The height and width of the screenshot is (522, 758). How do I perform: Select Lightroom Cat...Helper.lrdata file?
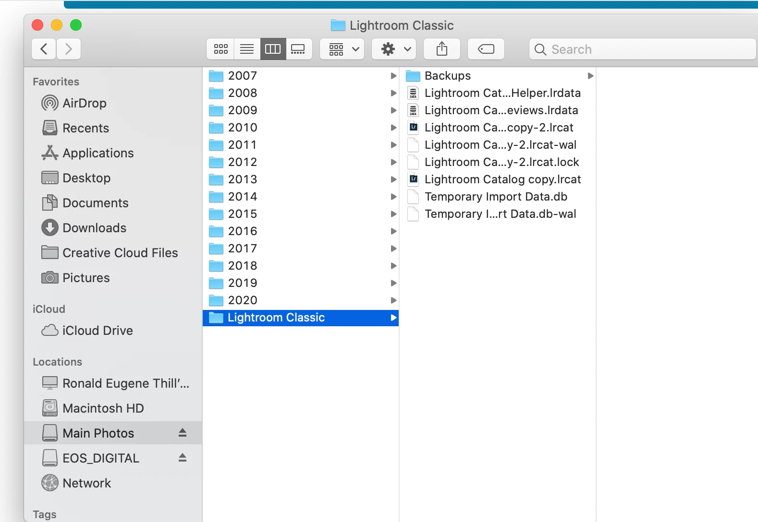[x=498, y=93]
